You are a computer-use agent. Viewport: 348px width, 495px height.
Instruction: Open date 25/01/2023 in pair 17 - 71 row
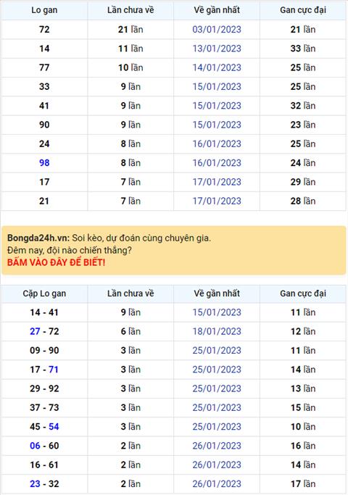click(217, 370)
